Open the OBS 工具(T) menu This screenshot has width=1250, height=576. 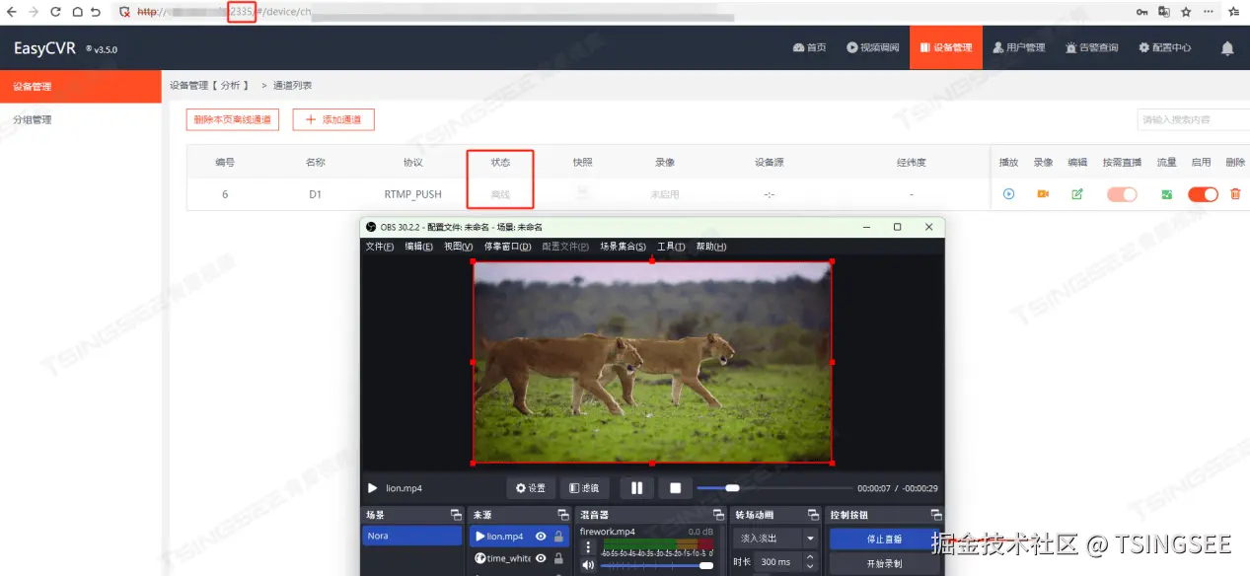pos(671,247)
